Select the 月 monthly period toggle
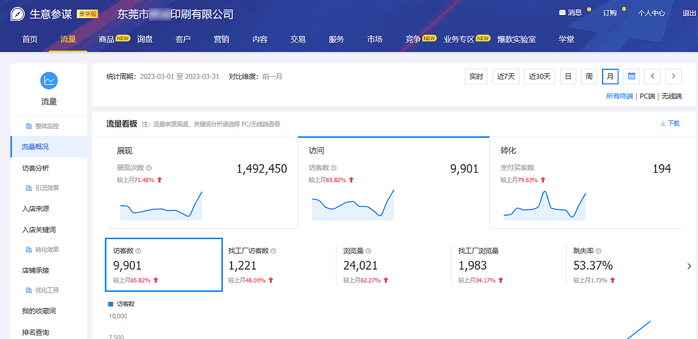 pos(610,76)
